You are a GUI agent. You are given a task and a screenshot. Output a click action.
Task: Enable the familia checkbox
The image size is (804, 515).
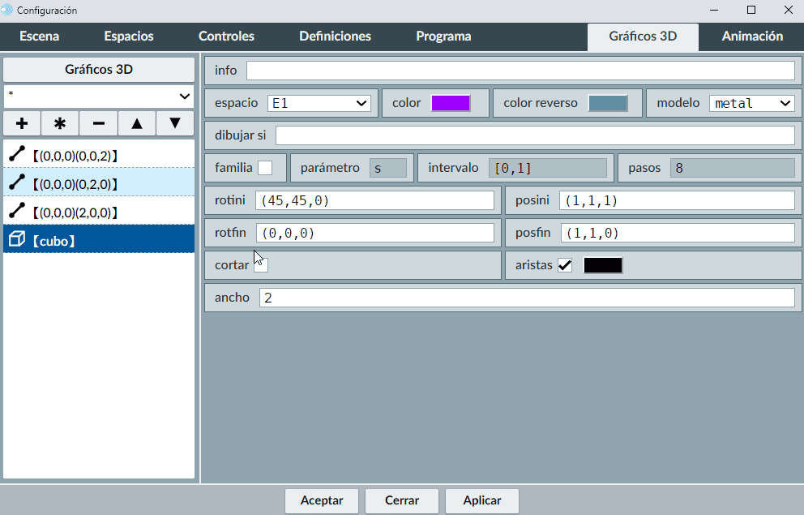[x=265, y=168]
